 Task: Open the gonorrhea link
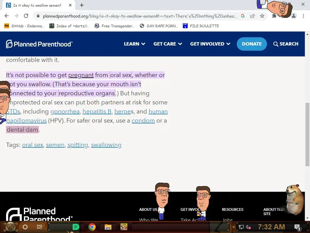click(x=65, y=112)
